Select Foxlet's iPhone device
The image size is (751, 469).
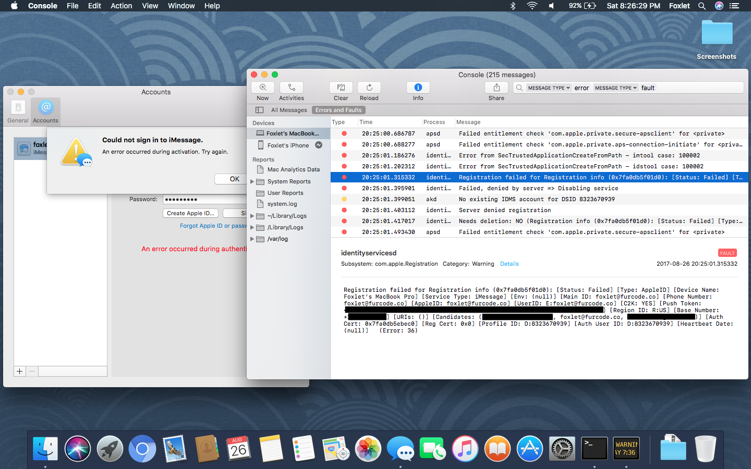point(288,145)
